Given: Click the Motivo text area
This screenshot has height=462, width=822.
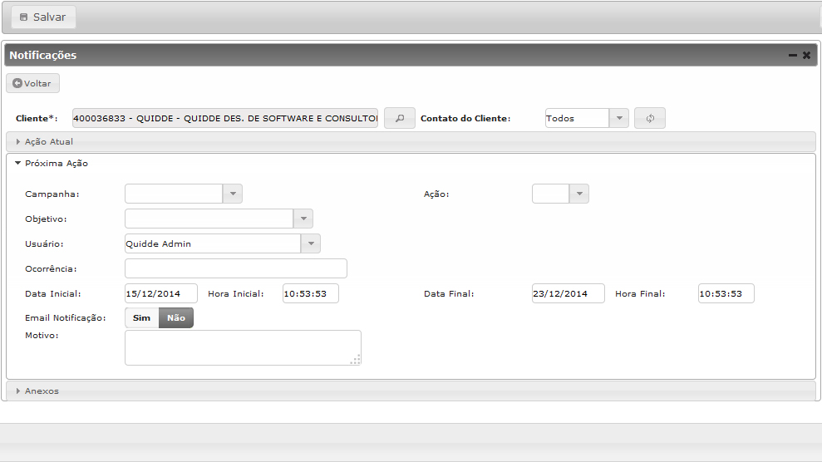Looking at the screenshot, I should pyautogui.click(x=243, y=348).
